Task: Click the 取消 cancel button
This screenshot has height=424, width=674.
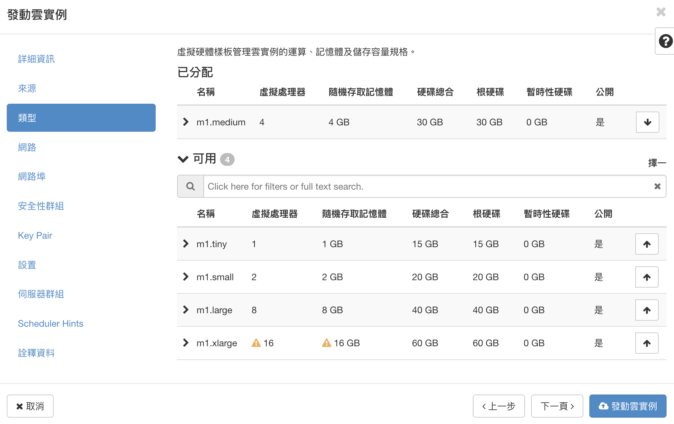Action: (x=30, y=406)
